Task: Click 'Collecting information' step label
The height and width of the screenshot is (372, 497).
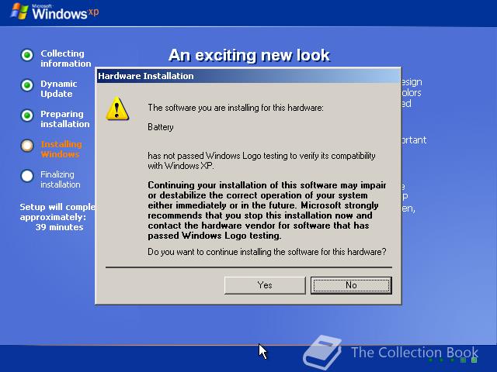Action: [65, 59]
